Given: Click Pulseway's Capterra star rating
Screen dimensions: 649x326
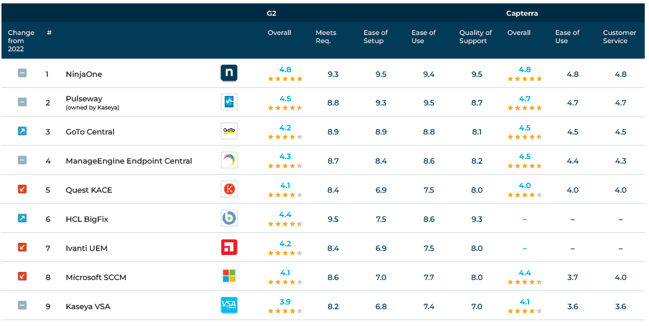Looking at the screenshot, I should [525, 108].
